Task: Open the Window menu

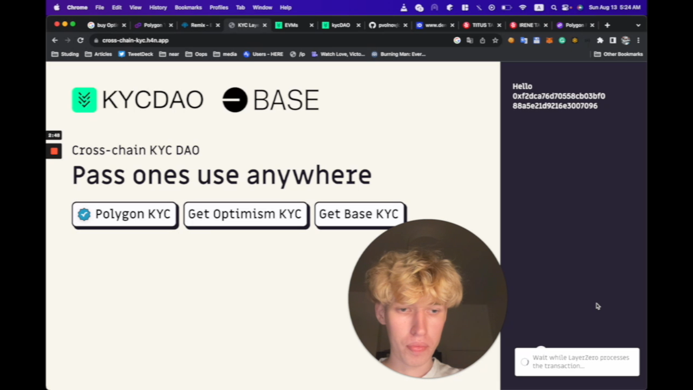Action: (x=263, y=8)
